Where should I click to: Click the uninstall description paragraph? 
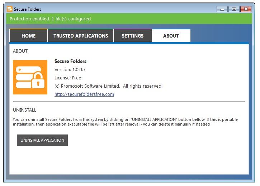[126, 122]
